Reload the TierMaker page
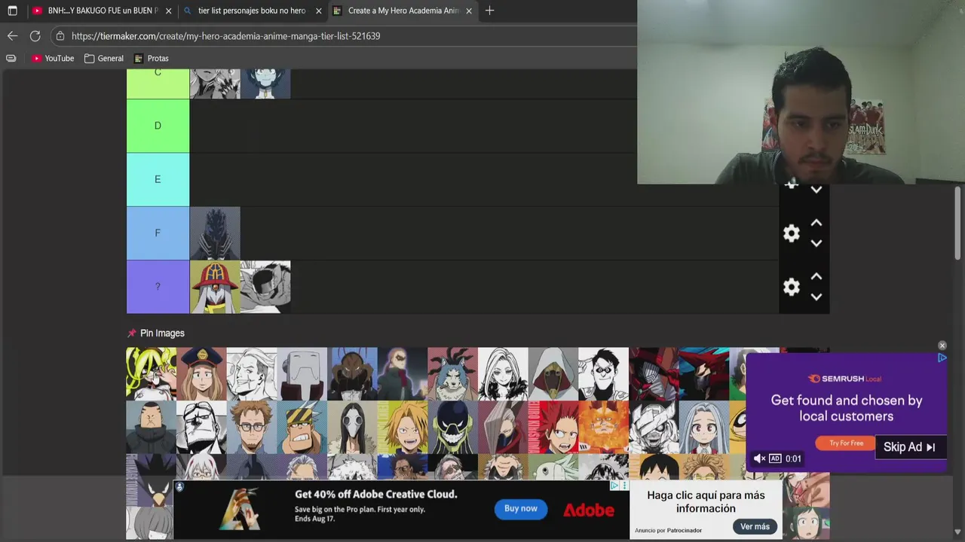The image size is (965, 542). tap(35, 35)
